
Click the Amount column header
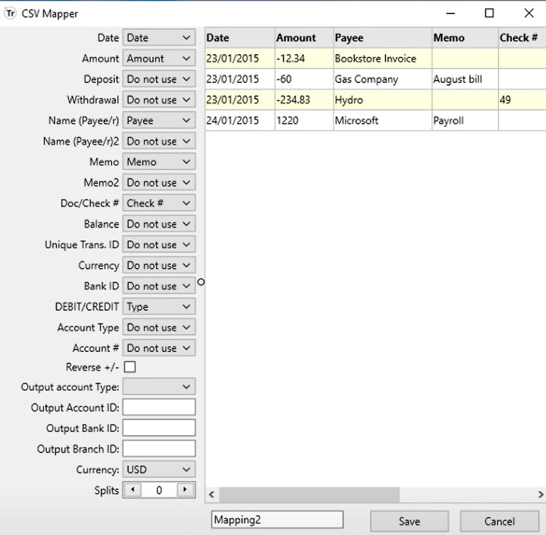coord(304,37)
